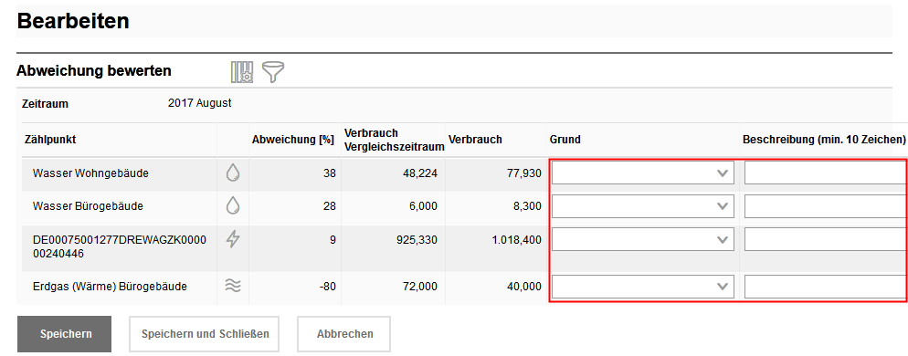Click Speichern und Schließen button

[204, 334]
